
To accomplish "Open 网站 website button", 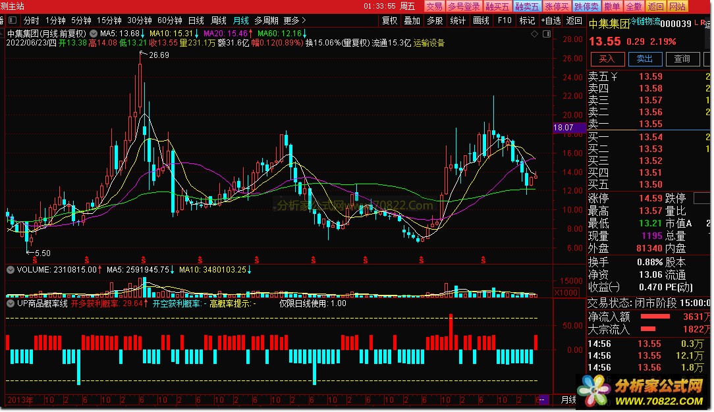I will [678, 7].
